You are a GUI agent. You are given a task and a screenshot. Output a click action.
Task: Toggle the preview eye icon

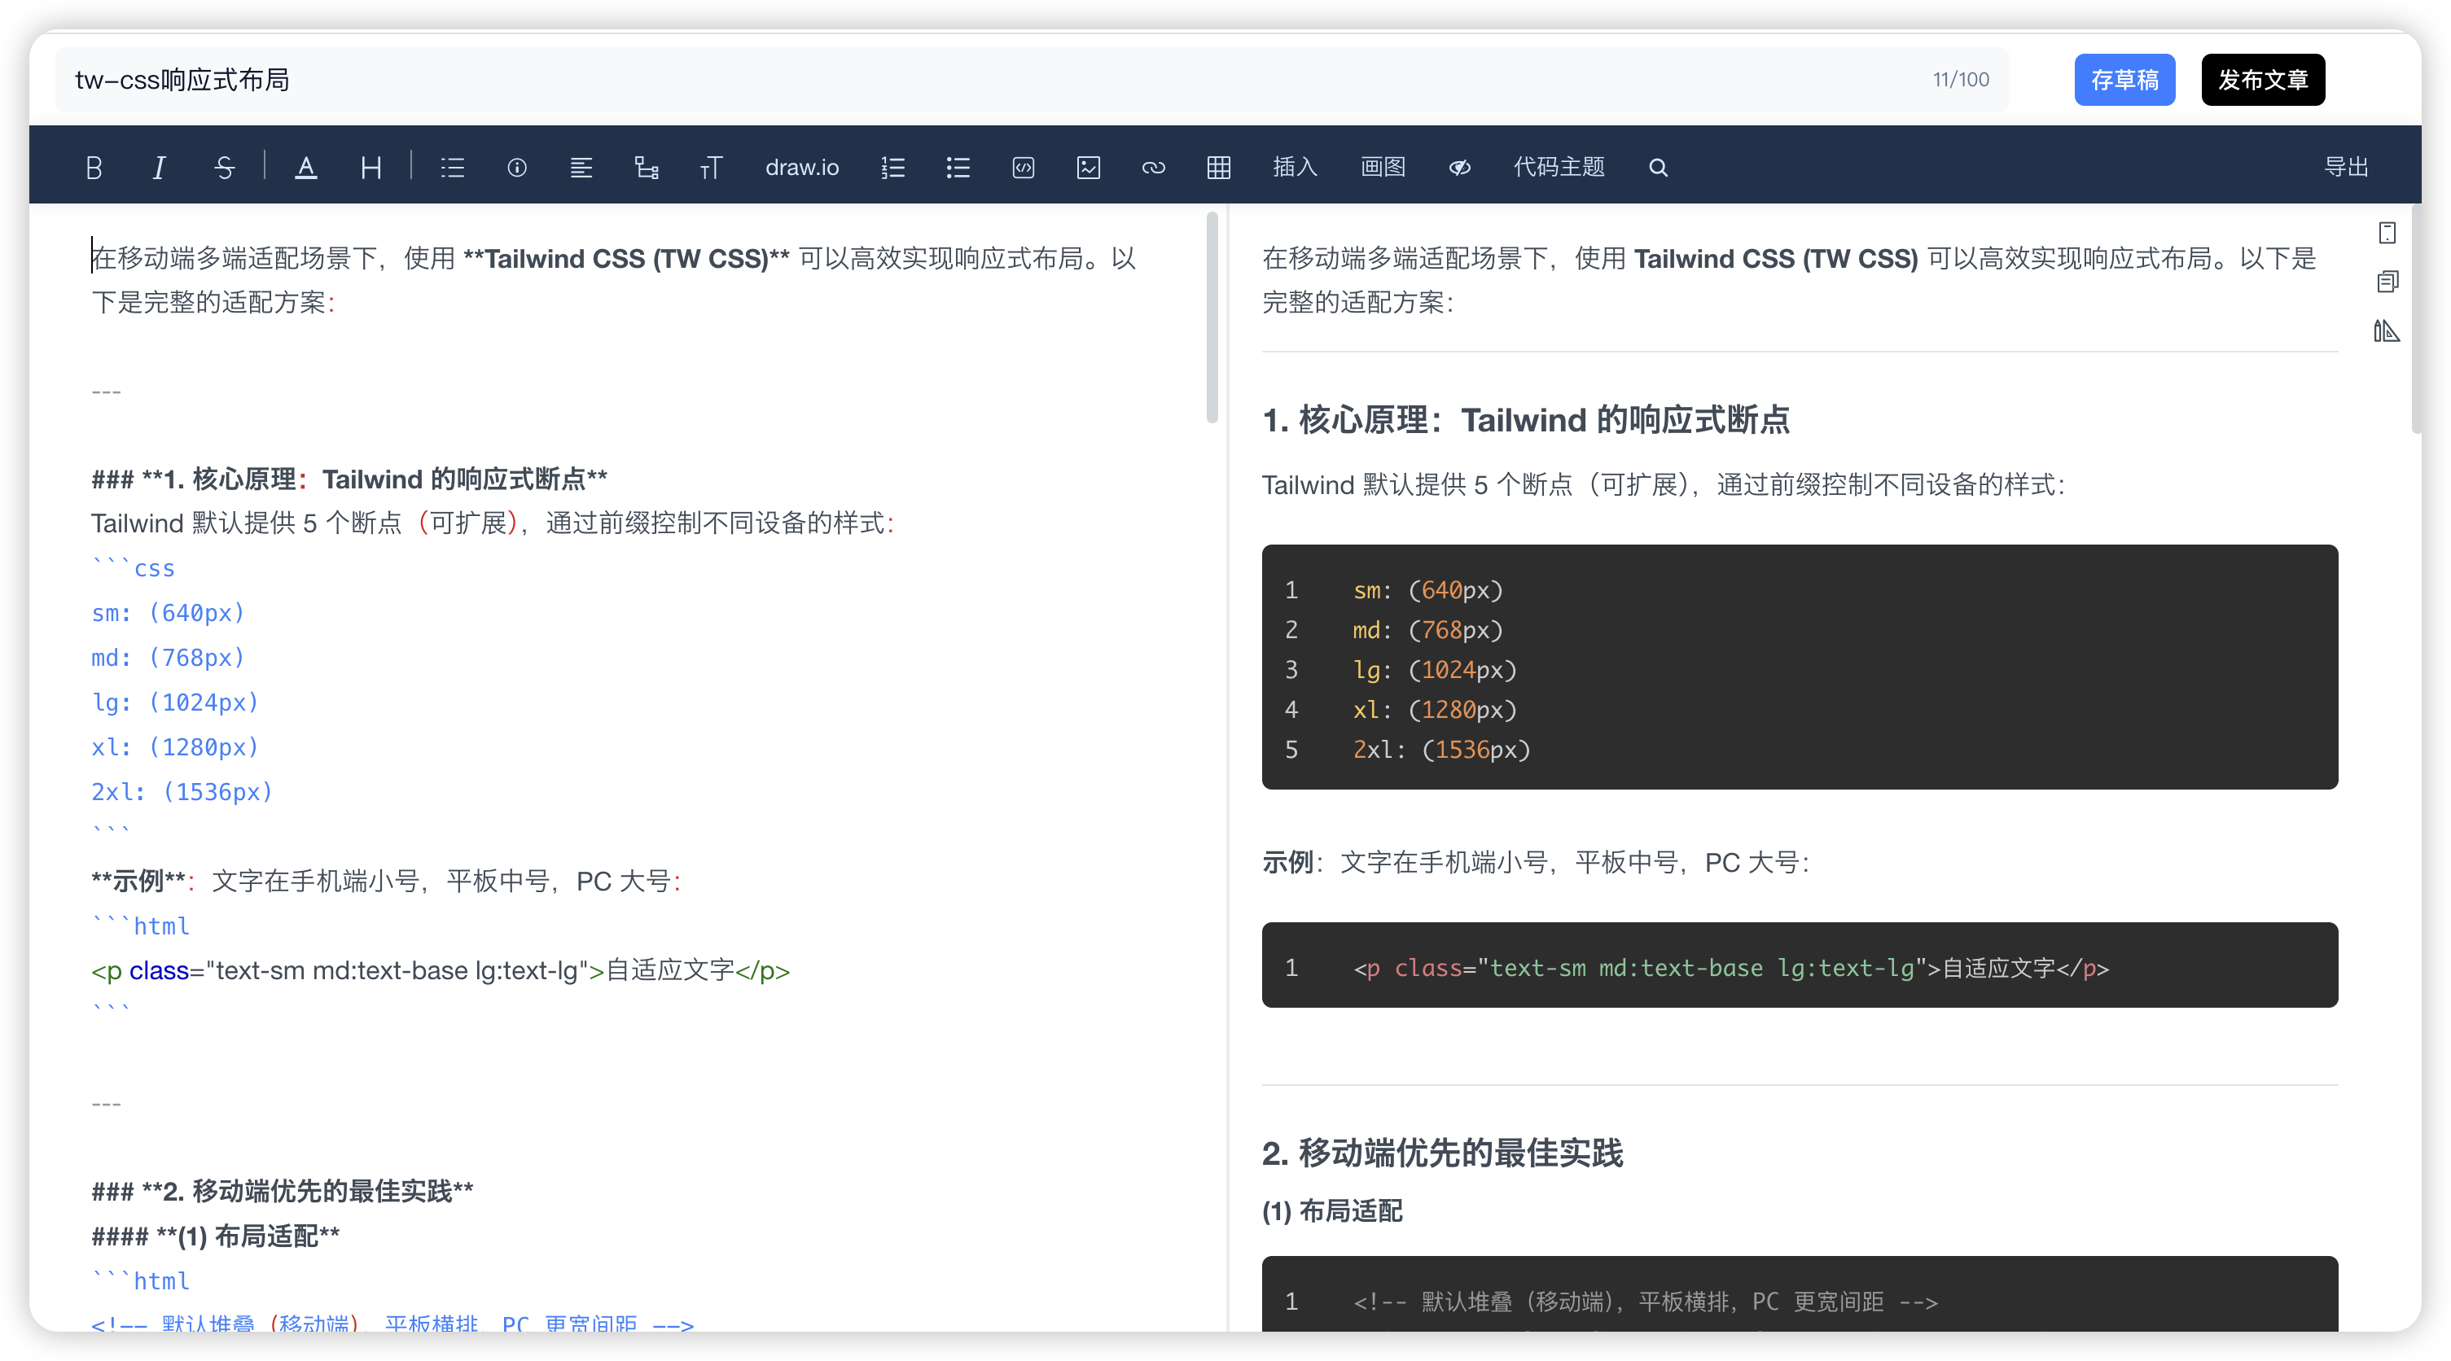(1458, 168)
